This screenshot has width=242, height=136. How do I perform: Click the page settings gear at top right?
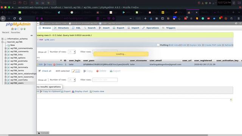[x=236, y=23]
